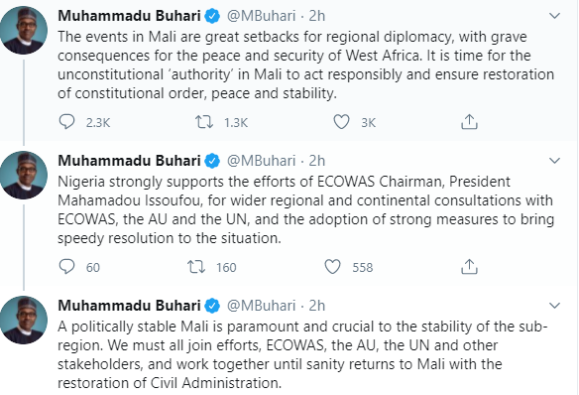Click Muhammadu Buhari name on third tweet
Viewport: 579px width, 395px height.
coord(129,306)
